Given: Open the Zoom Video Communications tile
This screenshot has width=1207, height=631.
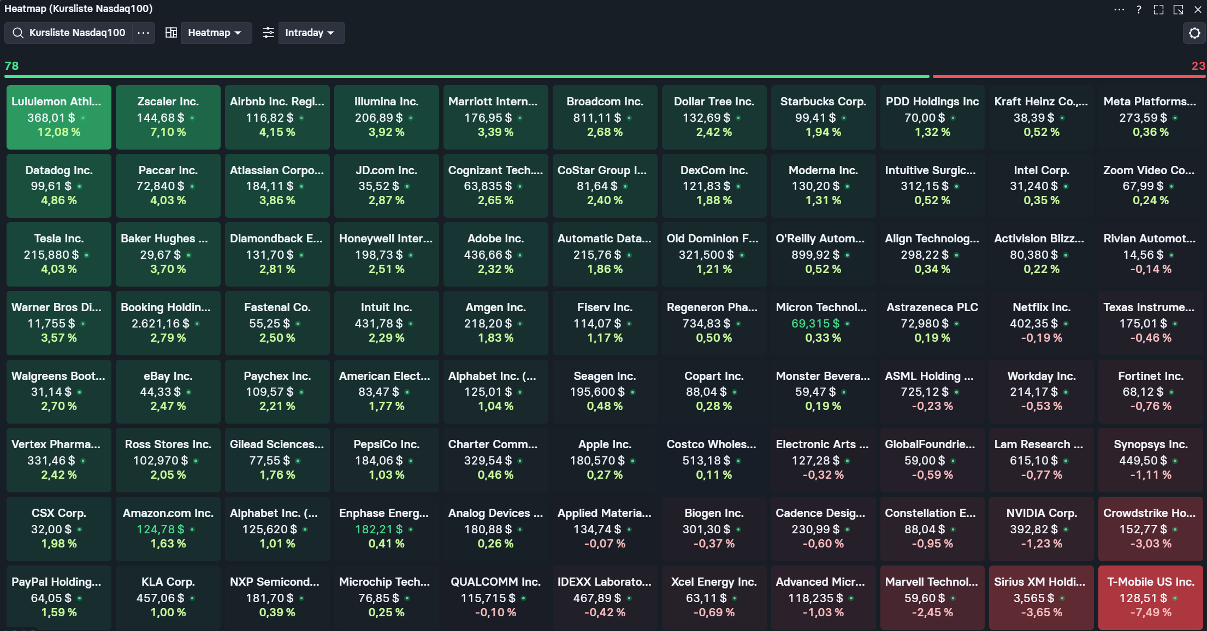Looking at the screenshot, I should coord(1151,186).
